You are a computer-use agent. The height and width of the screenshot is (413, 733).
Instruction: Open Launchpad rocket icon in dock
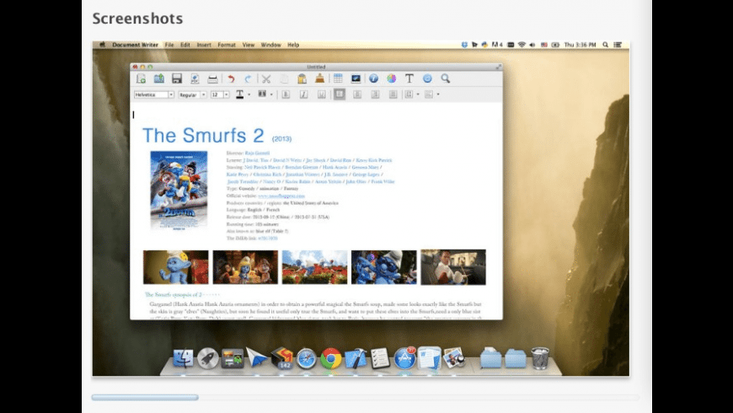coord(207,359)
